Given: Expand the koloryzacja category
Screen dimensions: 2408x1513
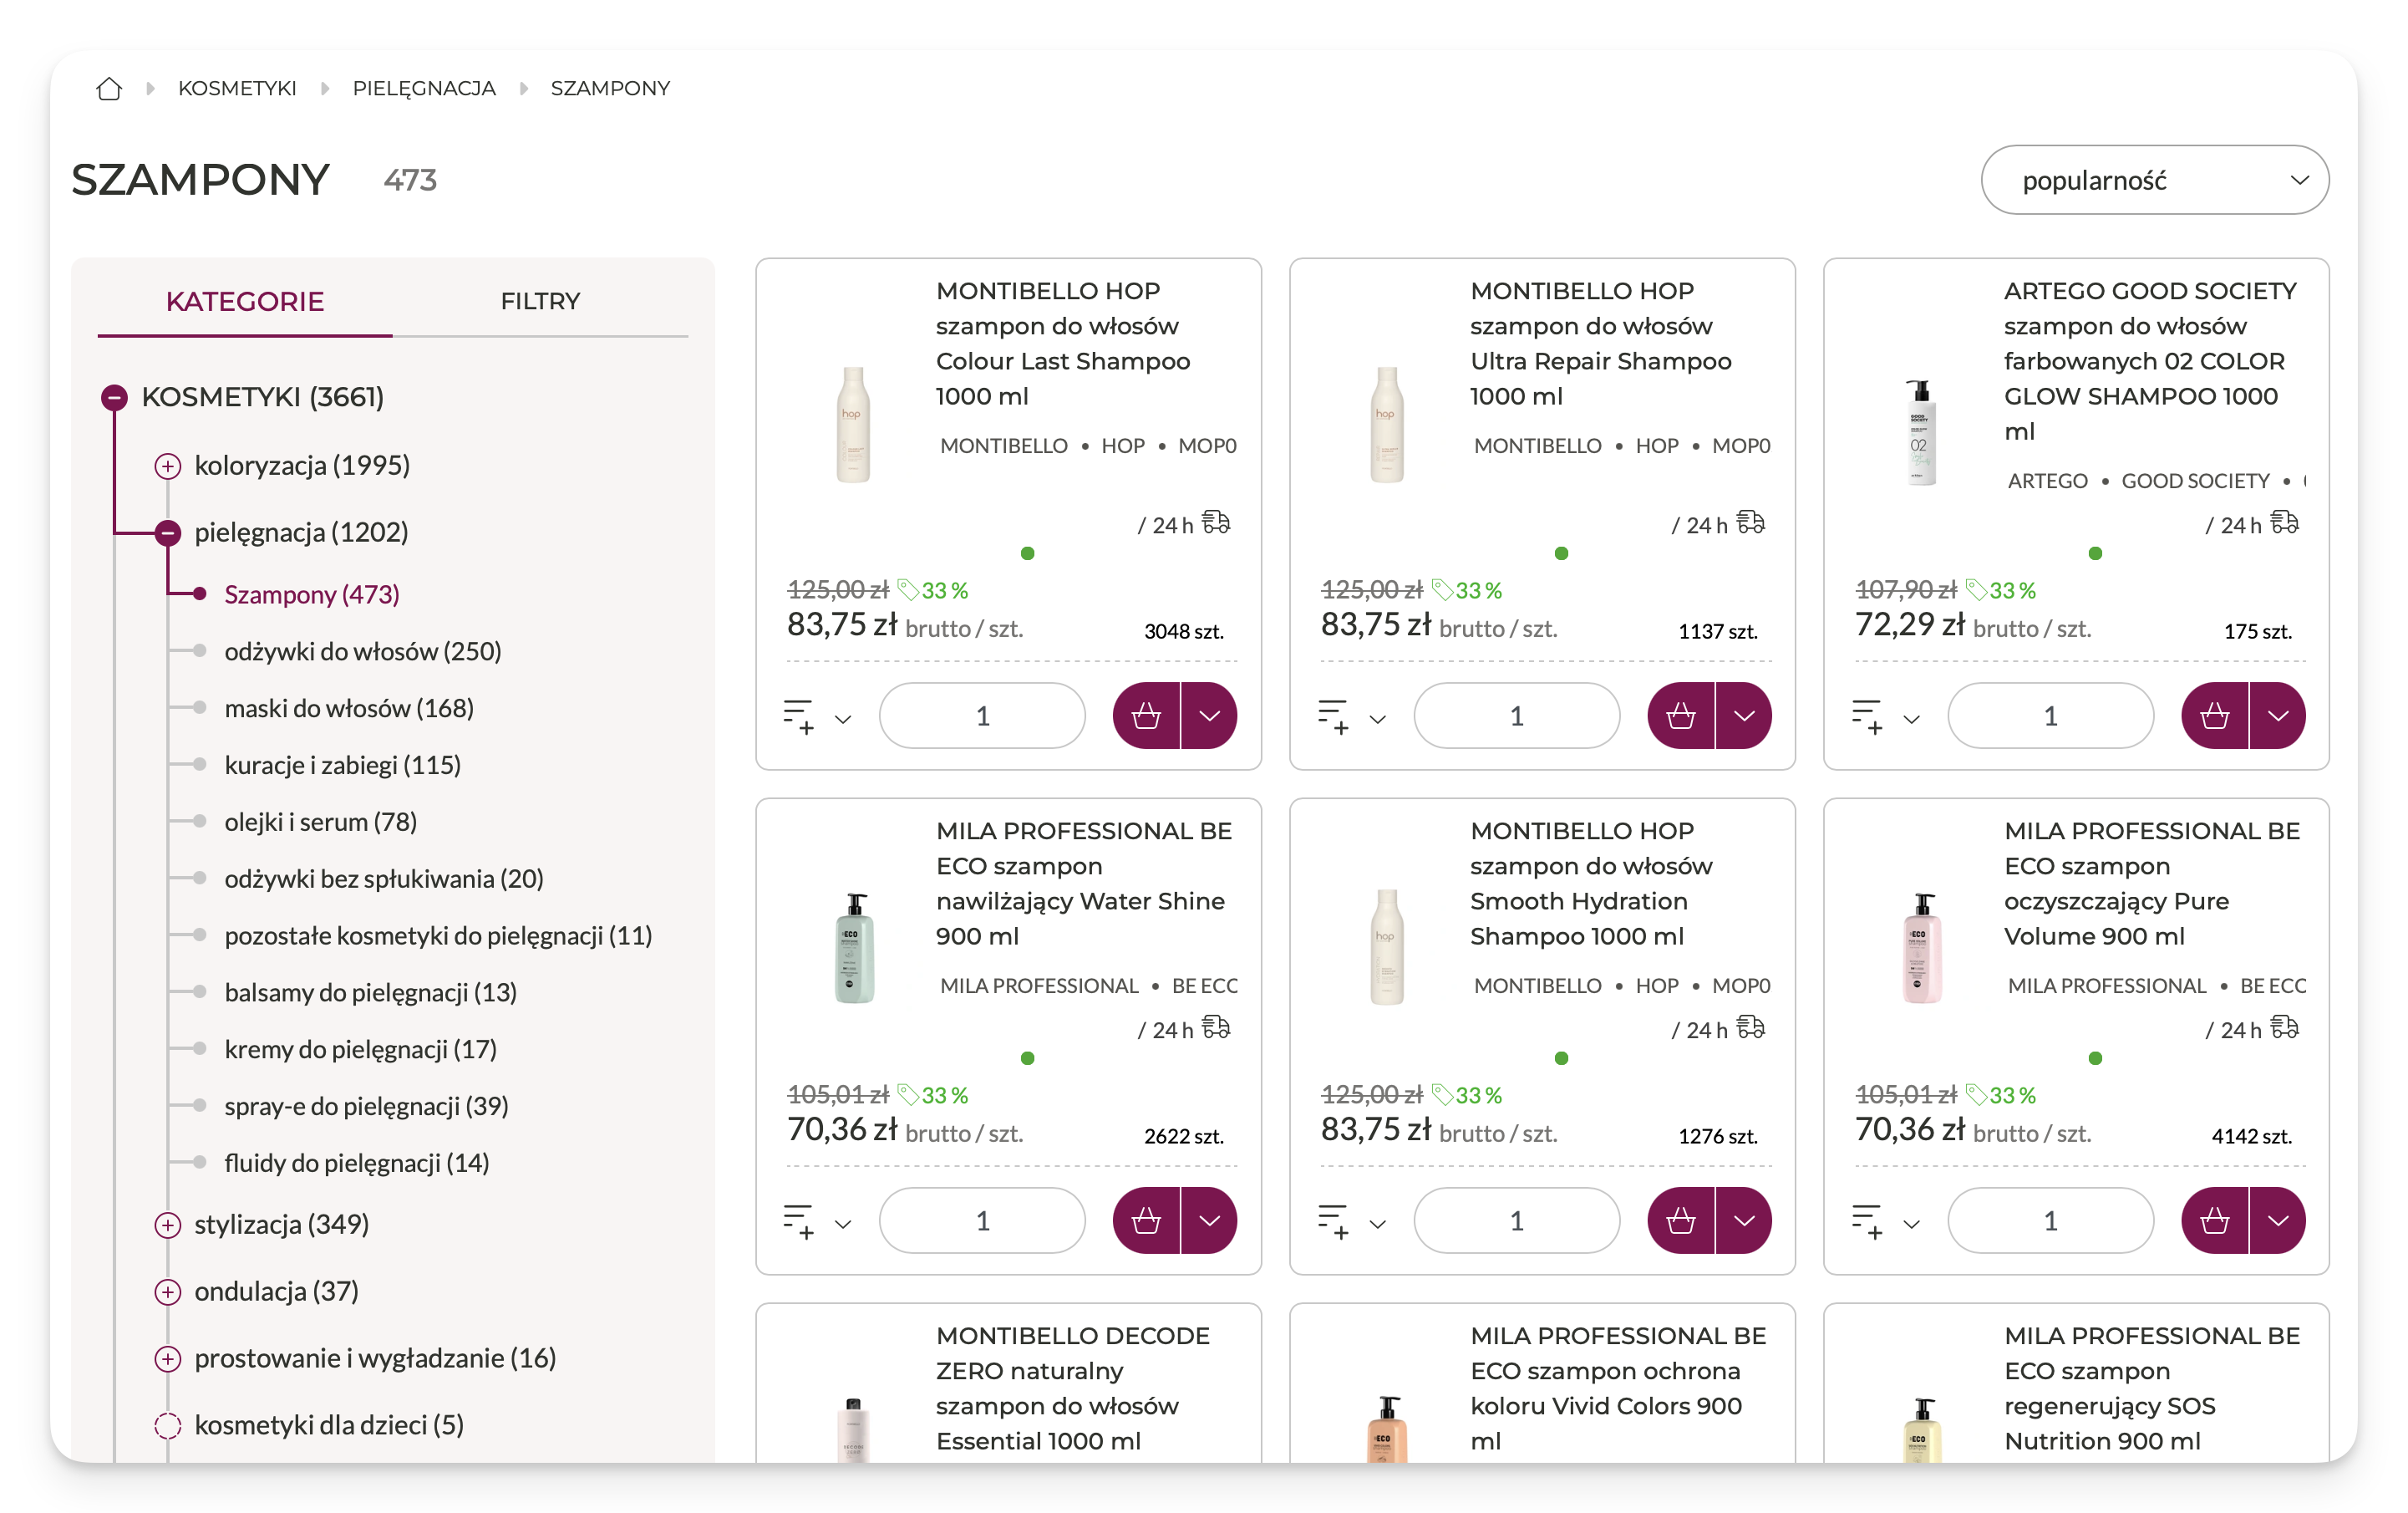Looking at the screenshot, I should click(x=168, y=466).
